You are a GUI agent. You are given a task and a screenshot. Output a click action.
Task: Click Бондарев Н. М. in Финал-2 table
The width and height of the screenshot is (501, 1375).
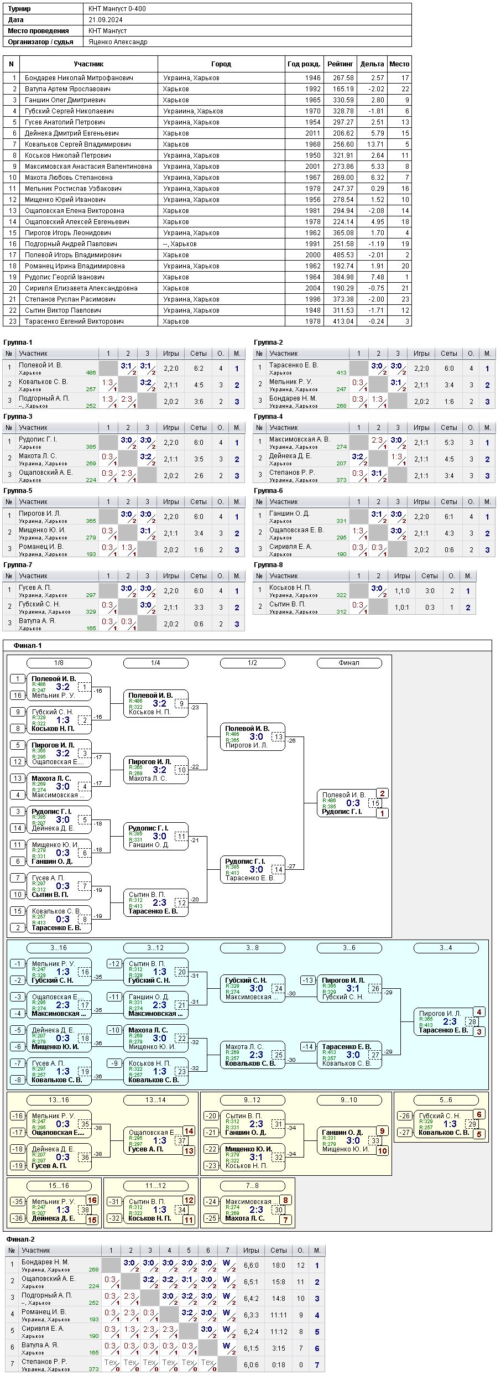45,1262
